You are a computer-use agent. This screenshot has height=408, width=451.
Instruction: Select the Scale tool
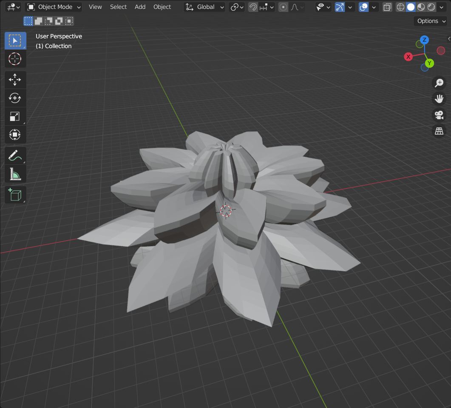pos(15,116)
